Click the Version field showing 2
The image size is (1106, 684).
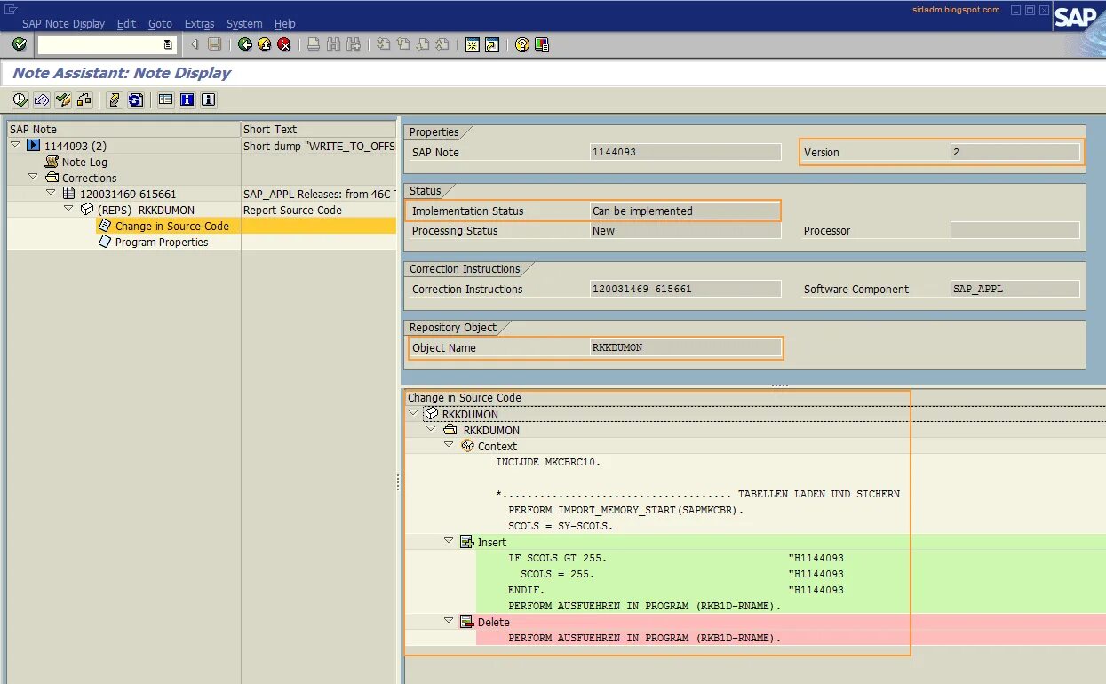[1015, 152]
